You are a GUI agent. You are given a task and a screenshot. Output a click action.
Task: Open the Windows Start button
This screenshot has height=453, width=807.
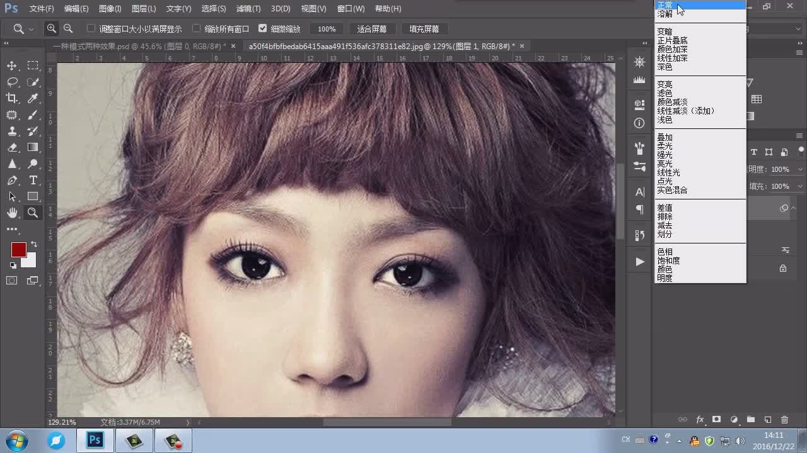coord(15,440)
